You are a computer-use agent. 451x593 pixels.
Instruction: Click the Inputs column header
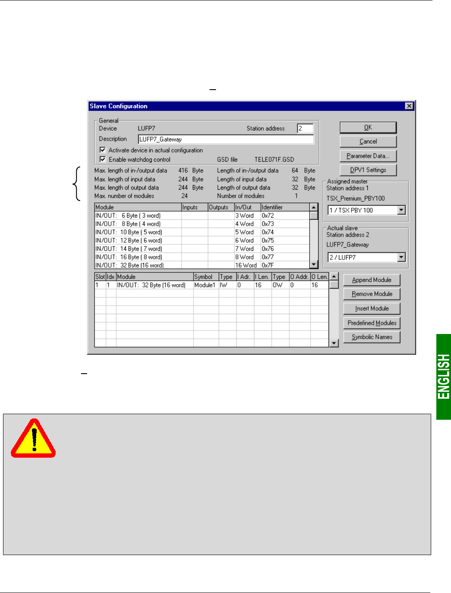[195, 207]
